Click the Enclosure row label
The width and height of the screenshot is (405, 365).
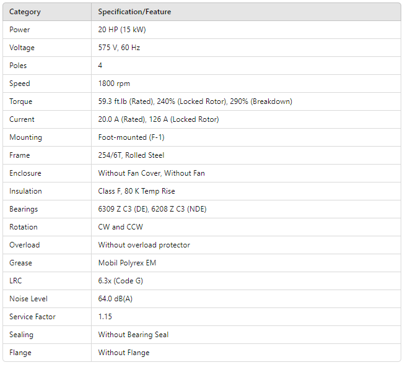25,173
